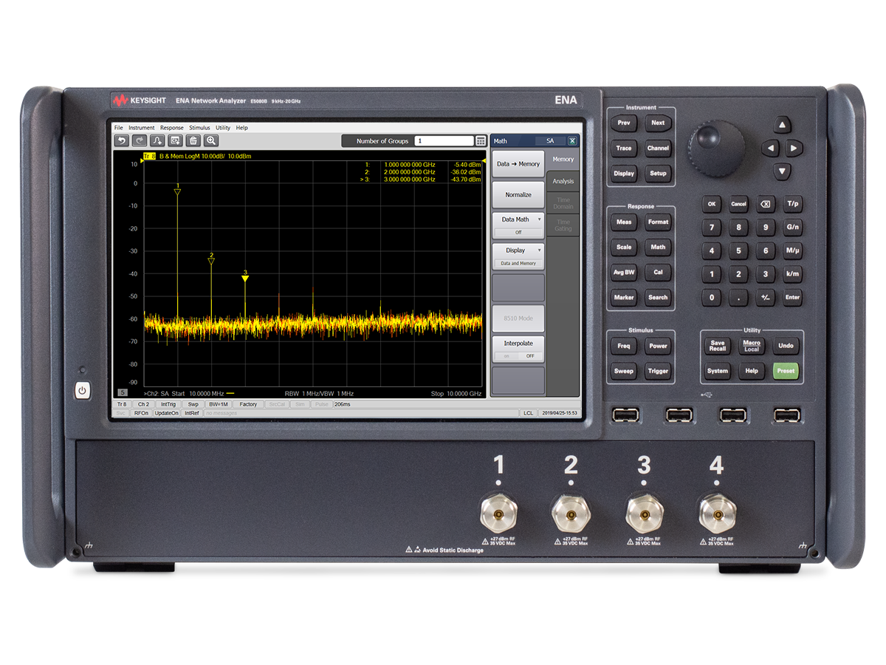Screen dimensions: 886x665
Task: Click the Swp status bar button
Action: 193,404
